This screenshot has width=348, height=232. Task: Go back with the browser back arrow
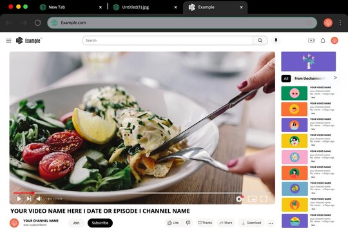[9, 23]
